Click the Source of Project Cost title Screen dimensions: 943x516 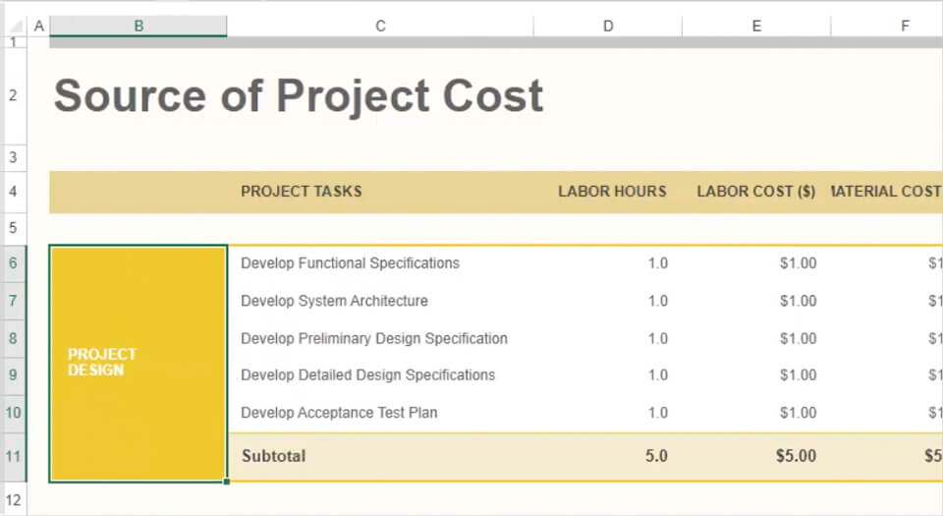[299, 96]
